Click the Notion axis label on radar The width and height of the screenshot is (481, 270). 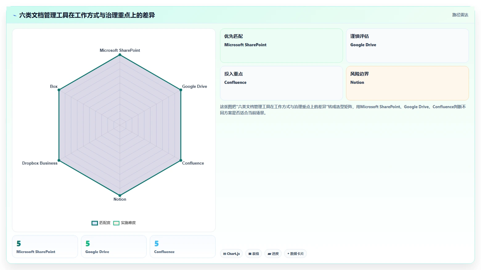pyautogui.click(x=120, y=199)
